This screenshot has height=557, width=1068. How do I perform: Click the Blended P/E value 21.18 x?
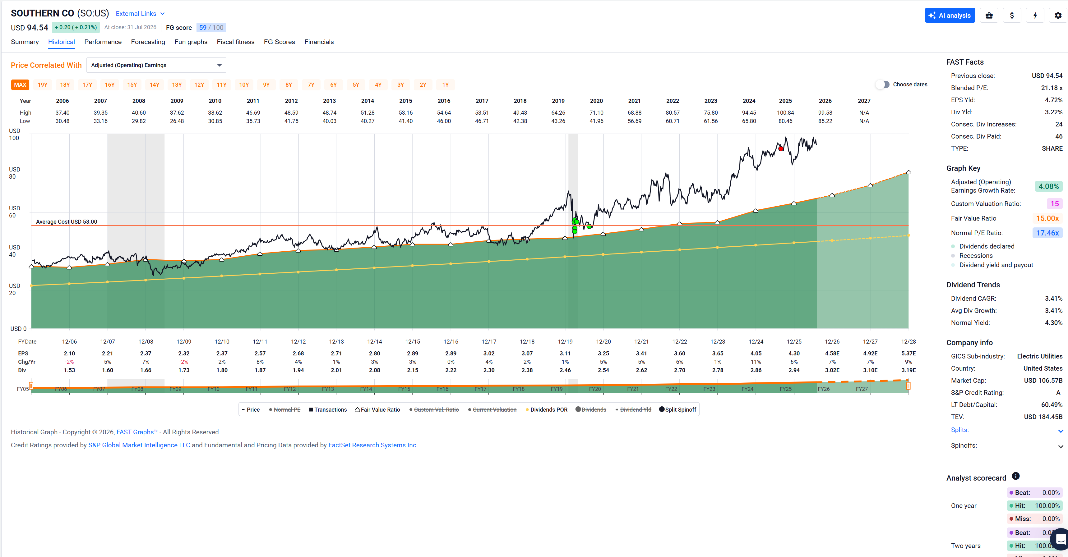pos(1052,88)
